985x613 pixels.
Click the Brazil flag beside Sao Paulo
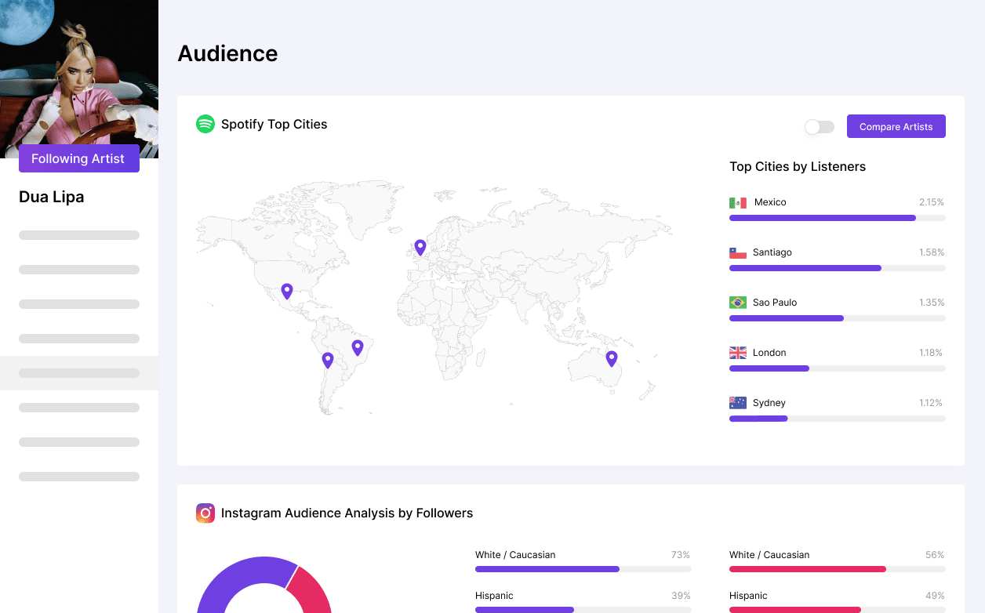coord(738,303)
